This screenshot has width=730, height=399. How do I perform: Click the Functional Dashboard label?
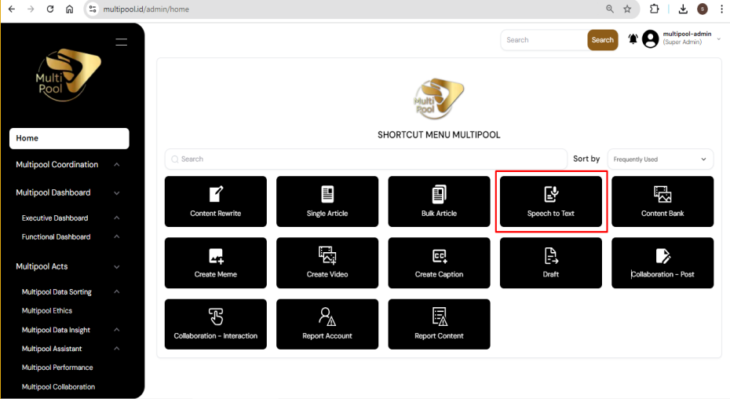click(x=56, y=236)
